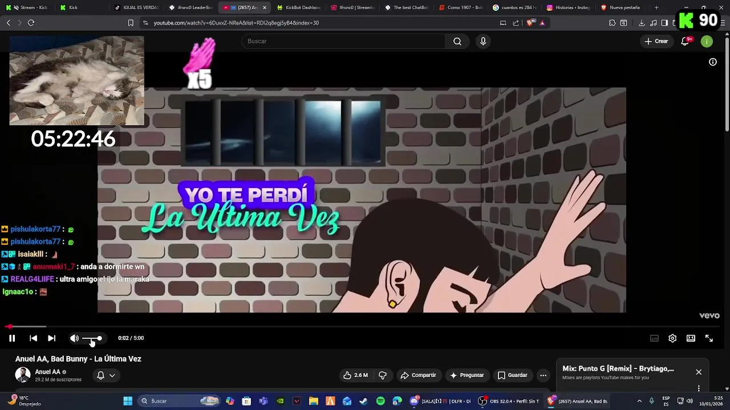Switch to the Como 1907 tab
Screen dimensions: 730x410
(x=460, y=7)
